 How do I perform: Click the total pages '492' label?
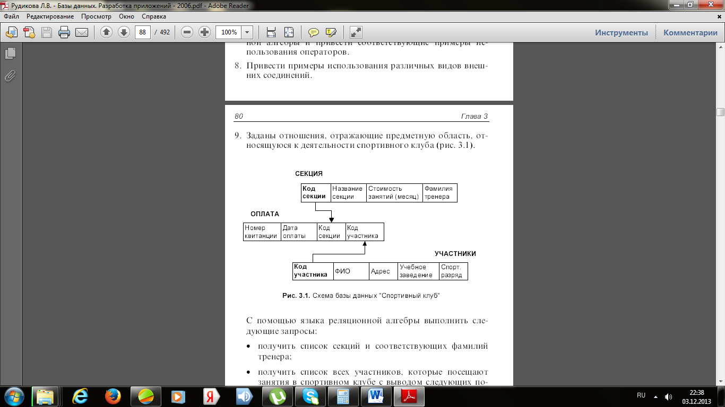point(165,32)
